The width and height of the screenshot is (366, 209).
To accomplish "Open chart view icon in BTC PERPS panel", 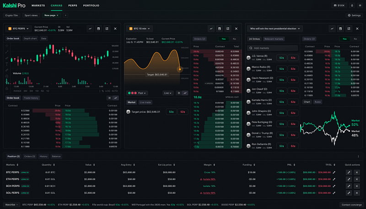I will coord(90,29).
